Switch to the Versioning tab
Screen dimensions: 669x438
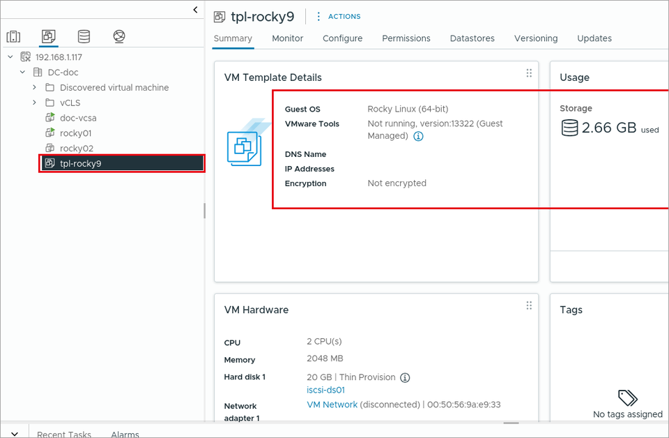[536, 38]
